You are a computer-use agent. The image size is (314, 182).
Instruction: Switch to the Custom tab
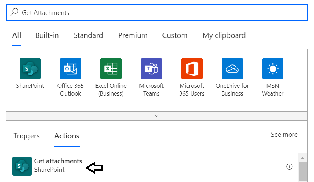coord(175,35)
